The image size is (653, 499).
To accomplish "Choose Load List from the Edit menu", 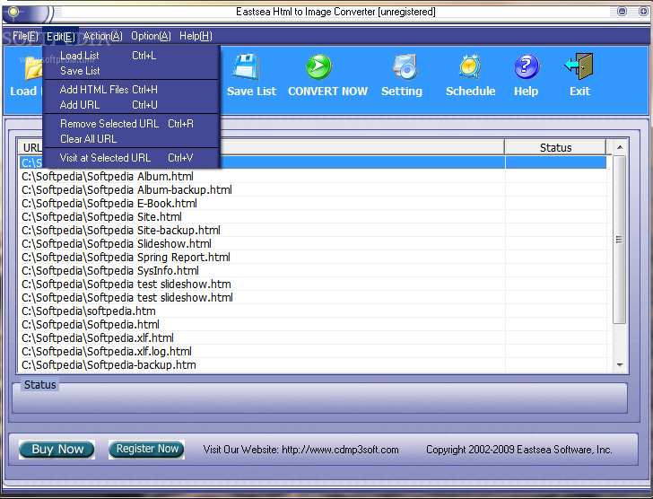I will point(131,56).
